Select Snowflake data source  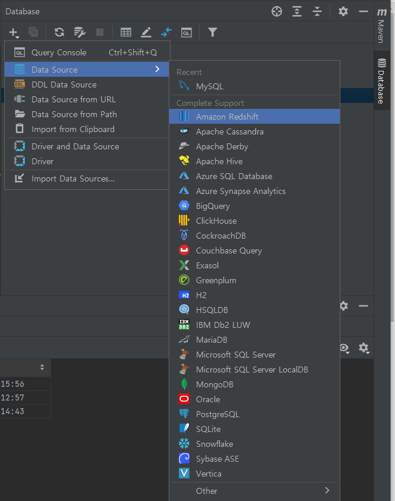point(254,444)
